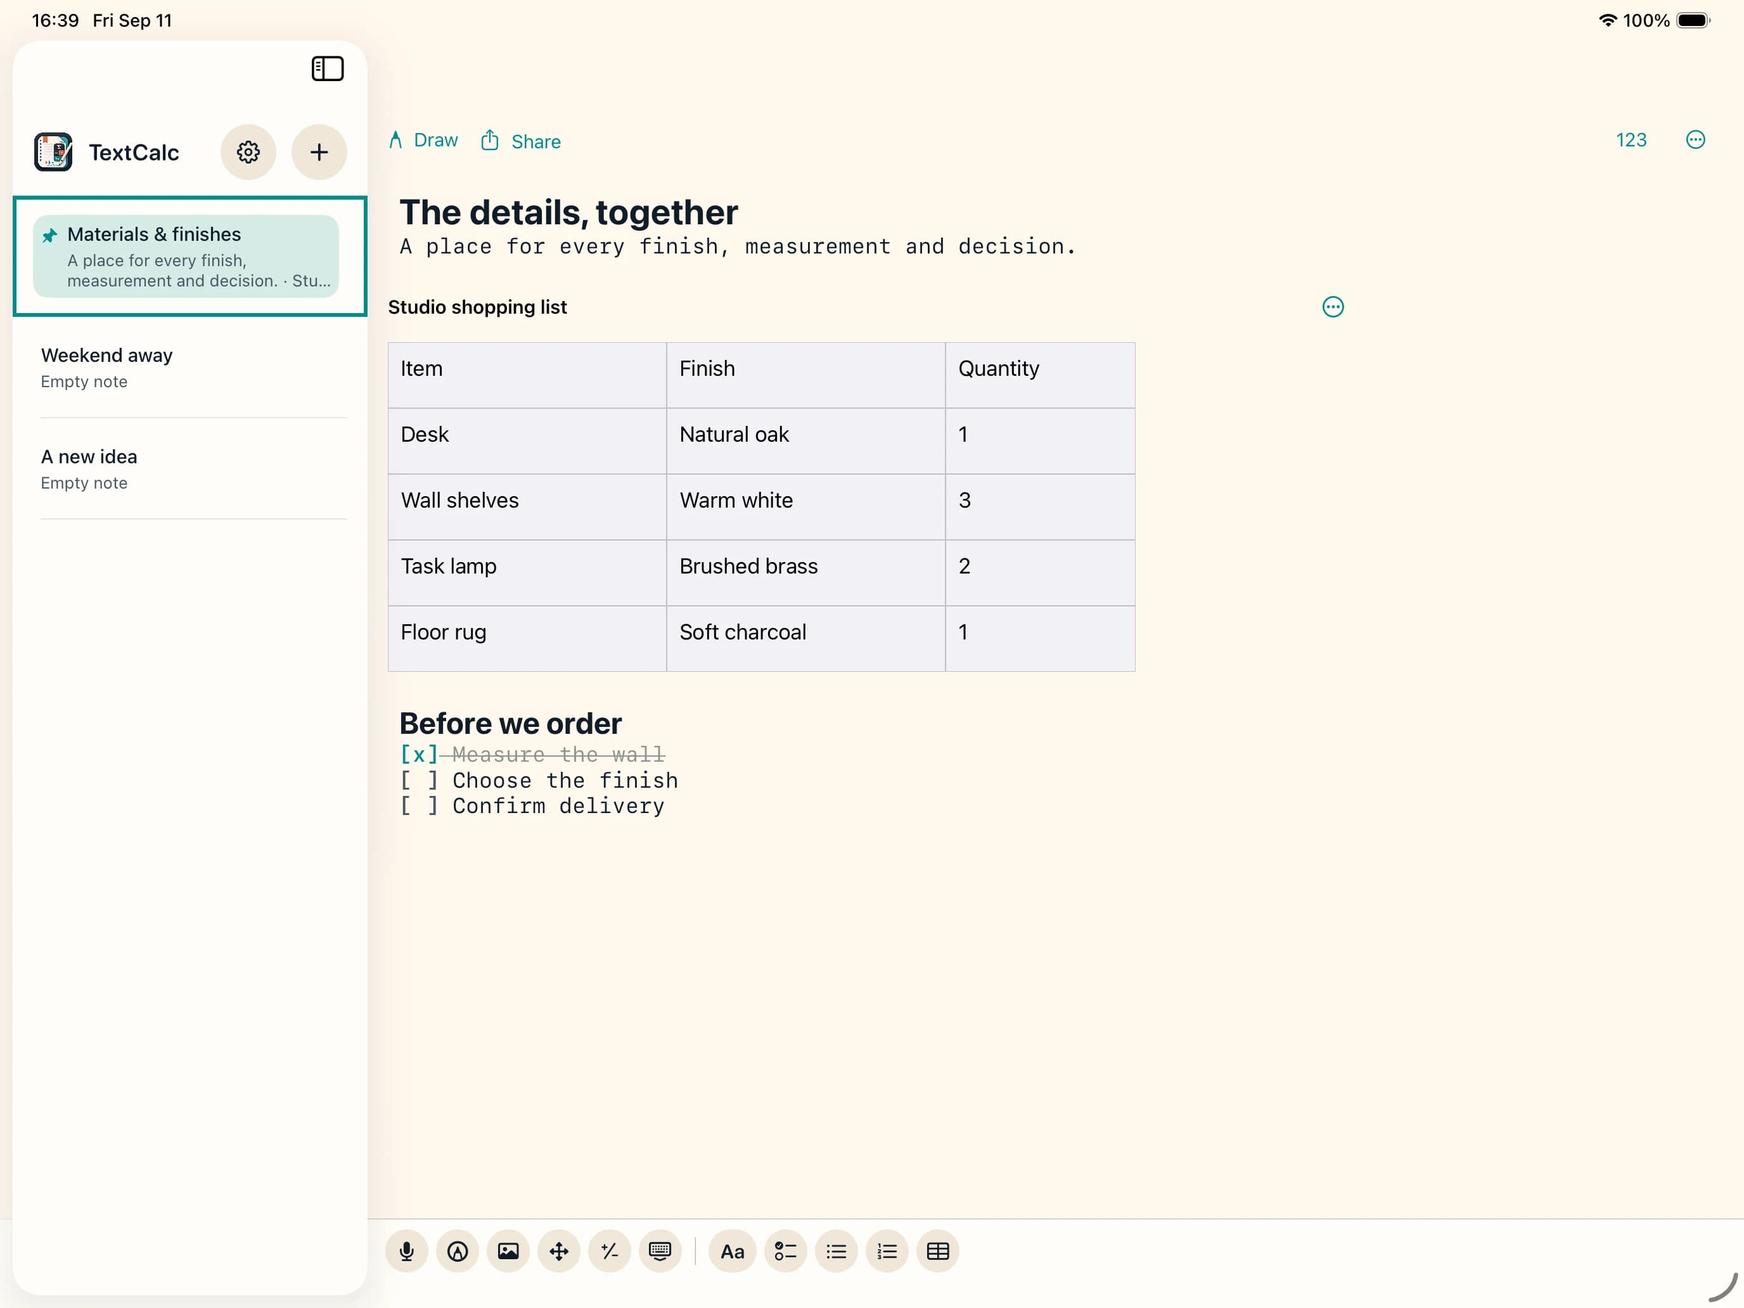Open the Draw mode
The image size is (1744, 1308).
coord(423,140)
